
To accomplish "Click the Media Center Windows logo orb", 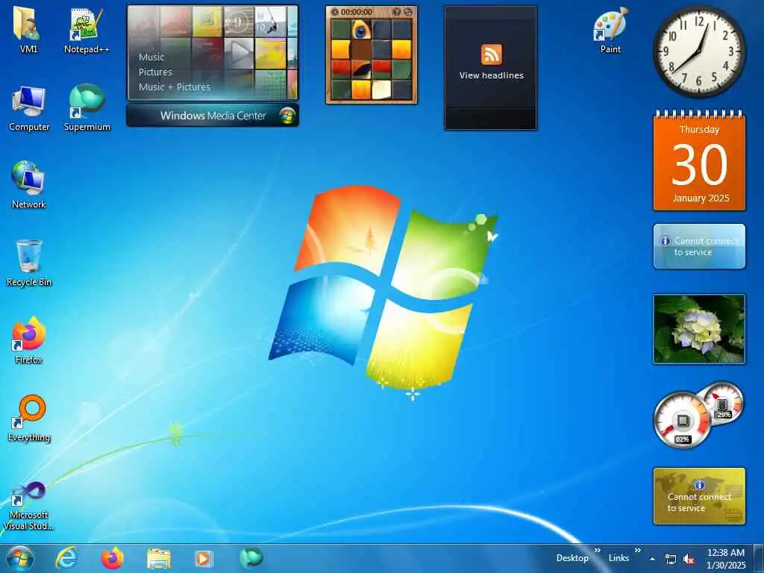I will point(287,116).
